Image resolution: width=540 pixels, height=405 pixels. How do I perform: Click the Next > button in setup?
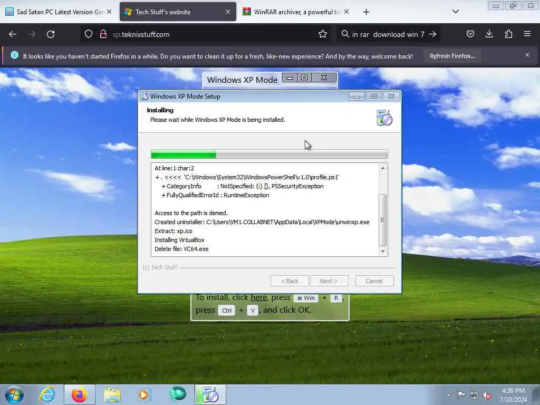pos(329,281)
